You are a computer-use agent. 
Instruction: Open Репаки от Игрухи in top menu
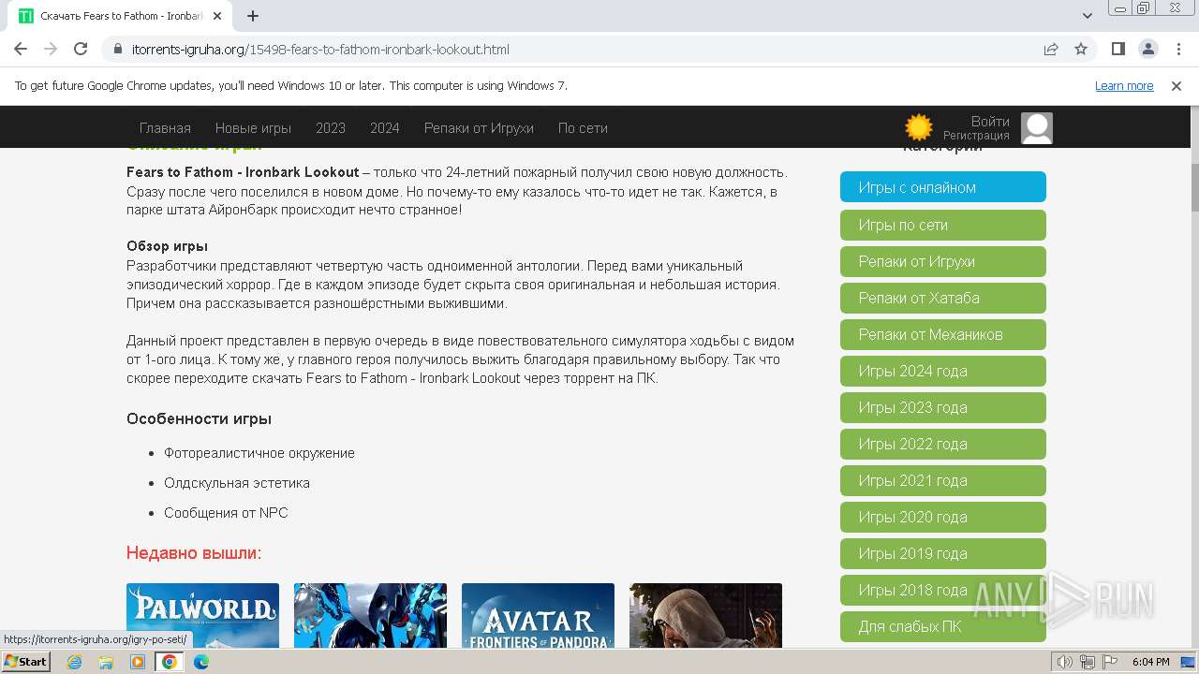[479, 128]
